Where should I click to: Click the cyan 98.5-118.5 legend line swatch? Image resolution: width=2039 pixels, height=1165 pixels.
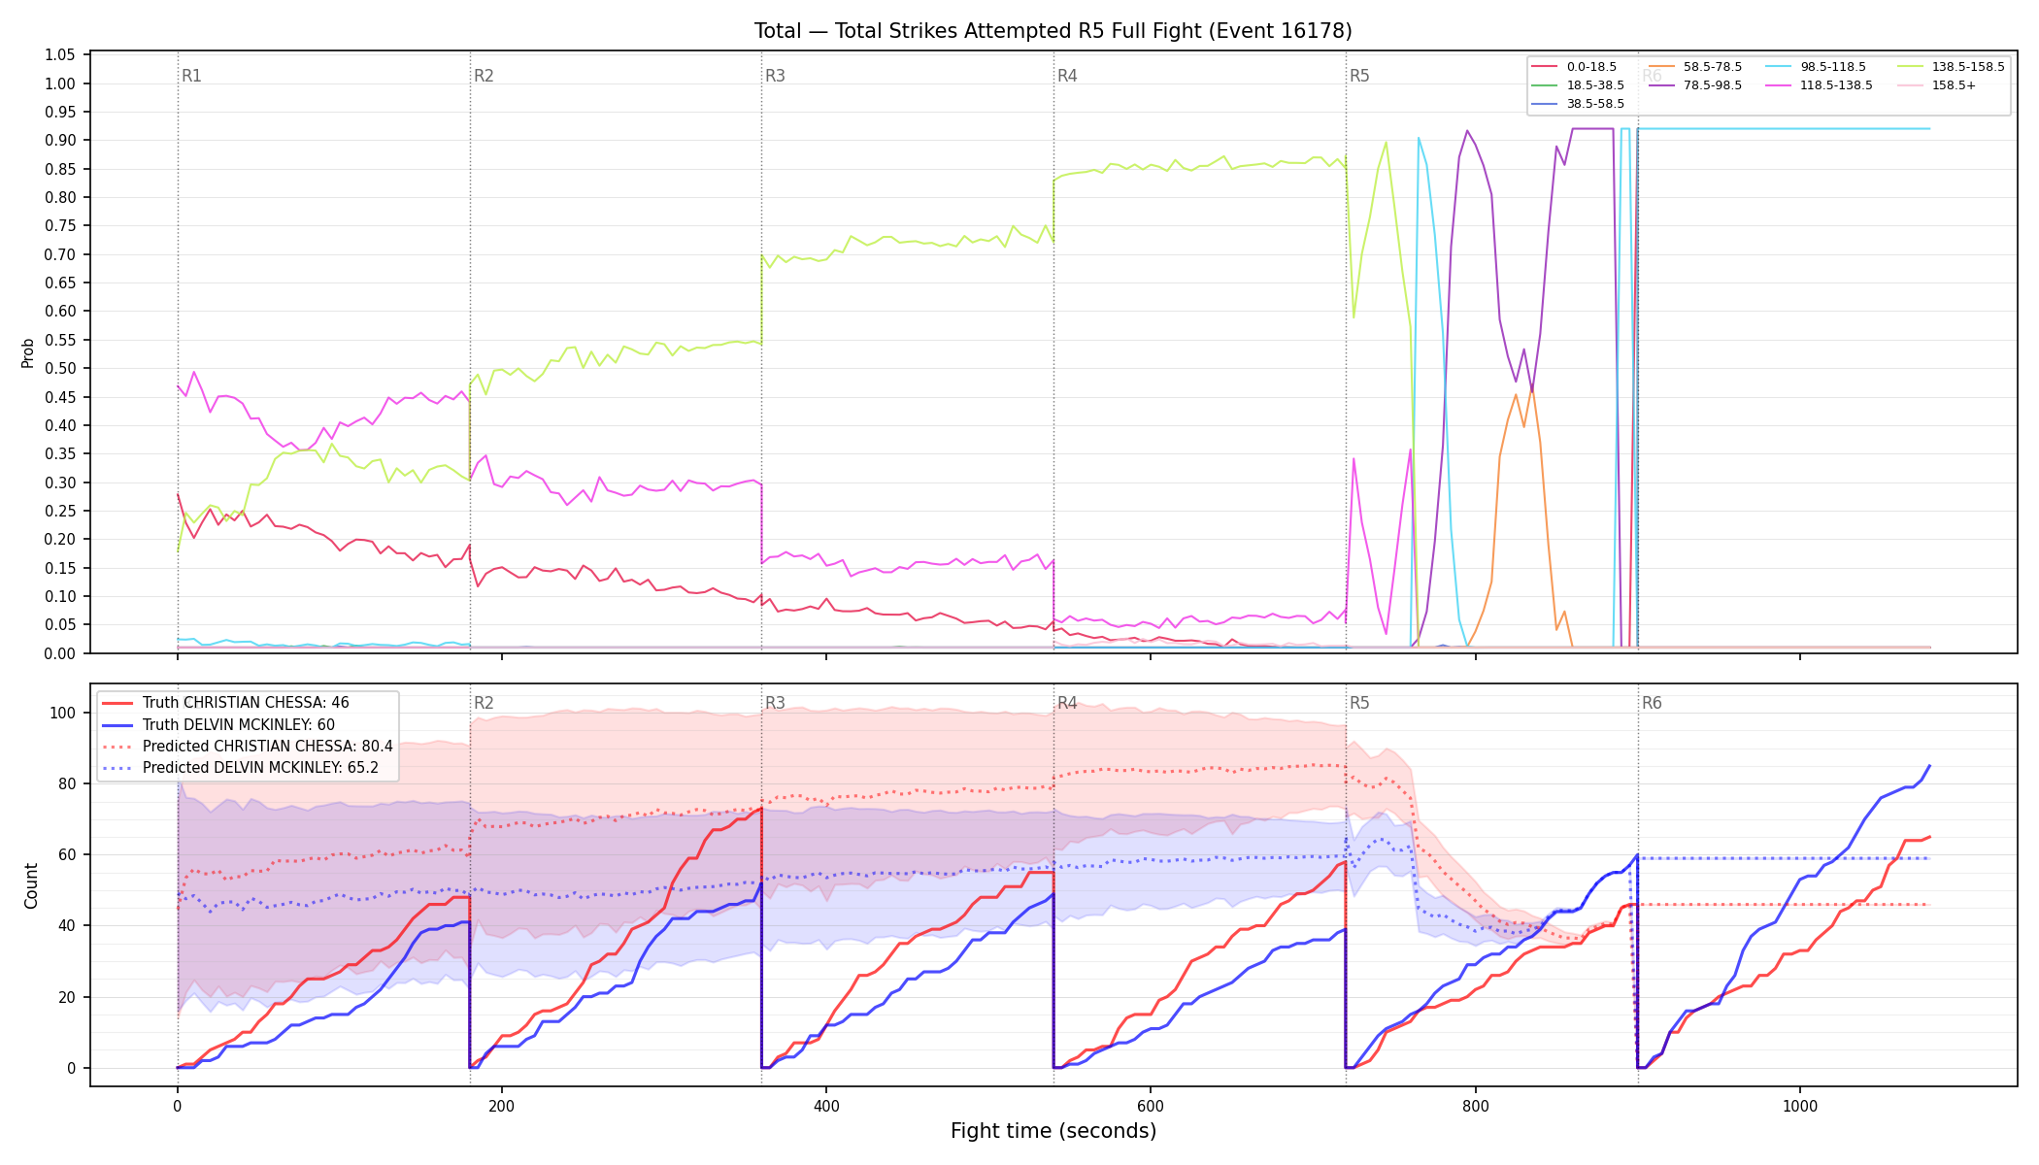pos(1779,67)
